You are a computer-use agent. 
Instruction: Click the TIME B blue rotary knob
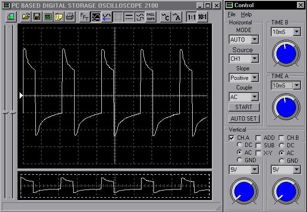pos(285,54)
